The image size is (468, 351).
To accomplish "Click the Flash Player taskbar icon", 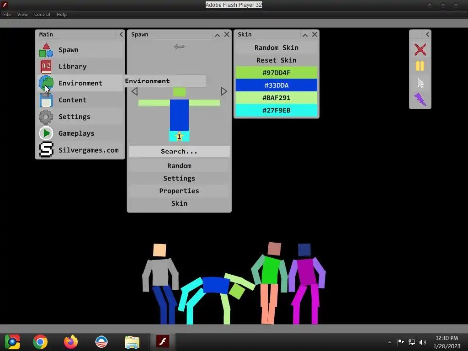I will coord(162,341).
